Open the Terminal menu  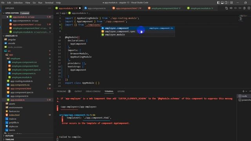click(x=49, y=3)
